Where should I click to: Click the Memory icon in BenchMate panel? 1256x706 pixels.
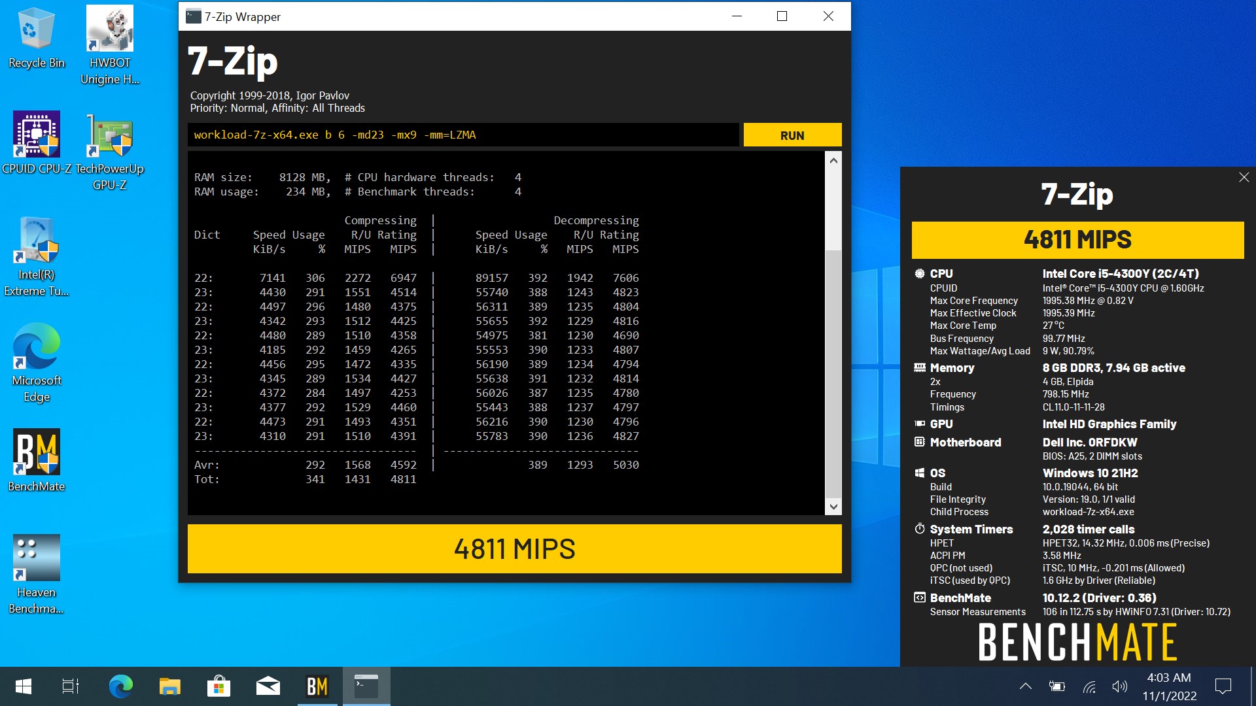tap(920, 367)
